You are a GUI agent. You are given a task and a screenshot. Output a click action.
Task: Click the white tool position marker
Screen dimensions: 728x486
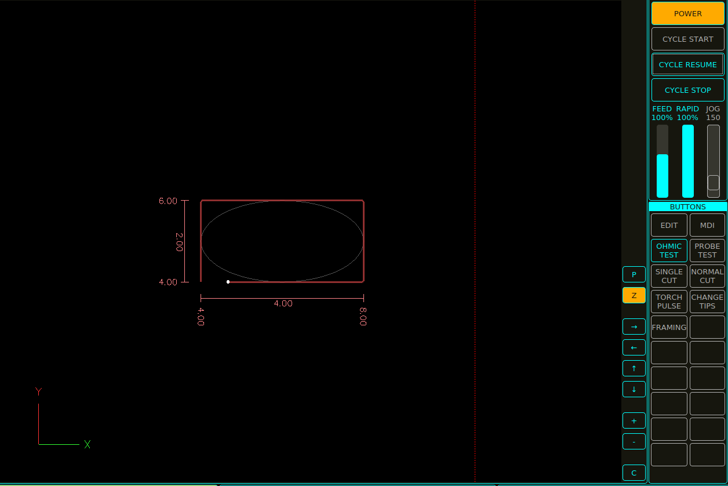click(228, 282)
